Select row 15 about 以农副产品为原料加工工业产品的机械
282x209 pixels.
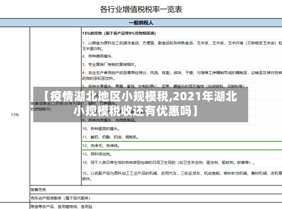[x=182, y=176]
